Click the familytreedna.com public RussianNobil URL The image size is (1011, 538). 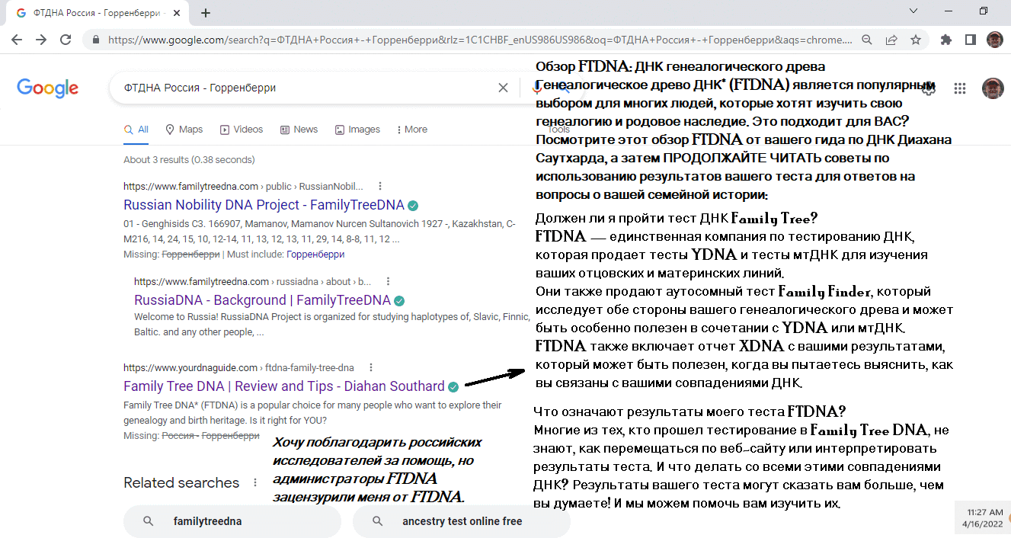243,186
